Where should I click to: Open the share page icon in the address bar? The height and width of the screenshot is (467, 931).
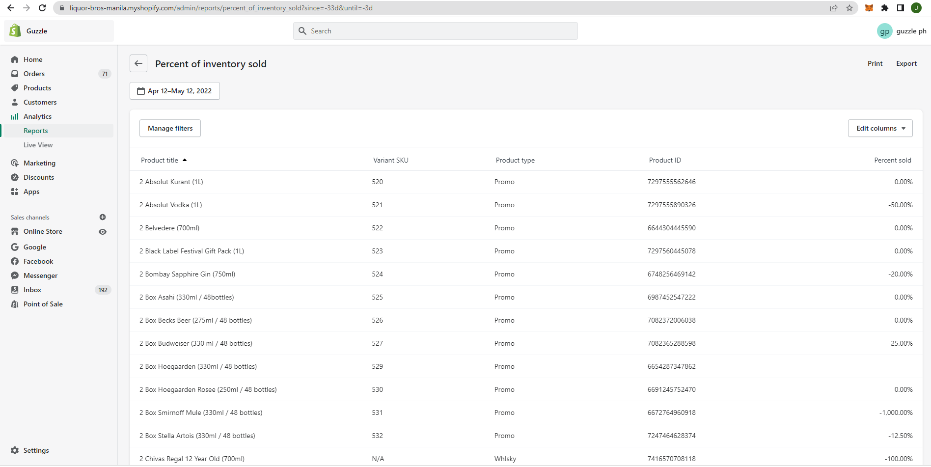coord(834,8)
